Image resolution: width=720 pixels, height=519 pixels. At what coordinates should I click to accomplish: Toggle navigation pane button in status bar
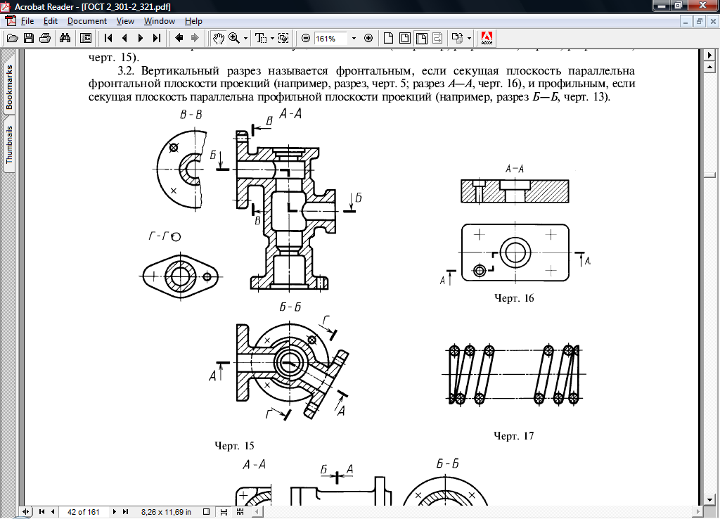point(26,512)
